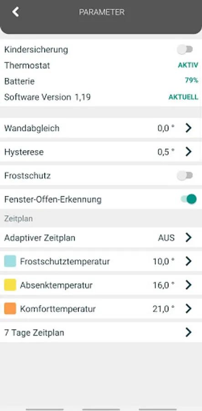Open the 7 Tage Zeitplan entry

click(101, 332)
